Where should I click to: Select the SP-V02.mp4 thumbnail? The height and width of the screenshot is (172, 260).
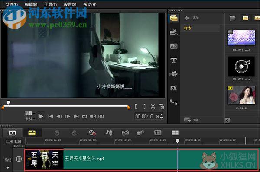[x=241, y=38]
